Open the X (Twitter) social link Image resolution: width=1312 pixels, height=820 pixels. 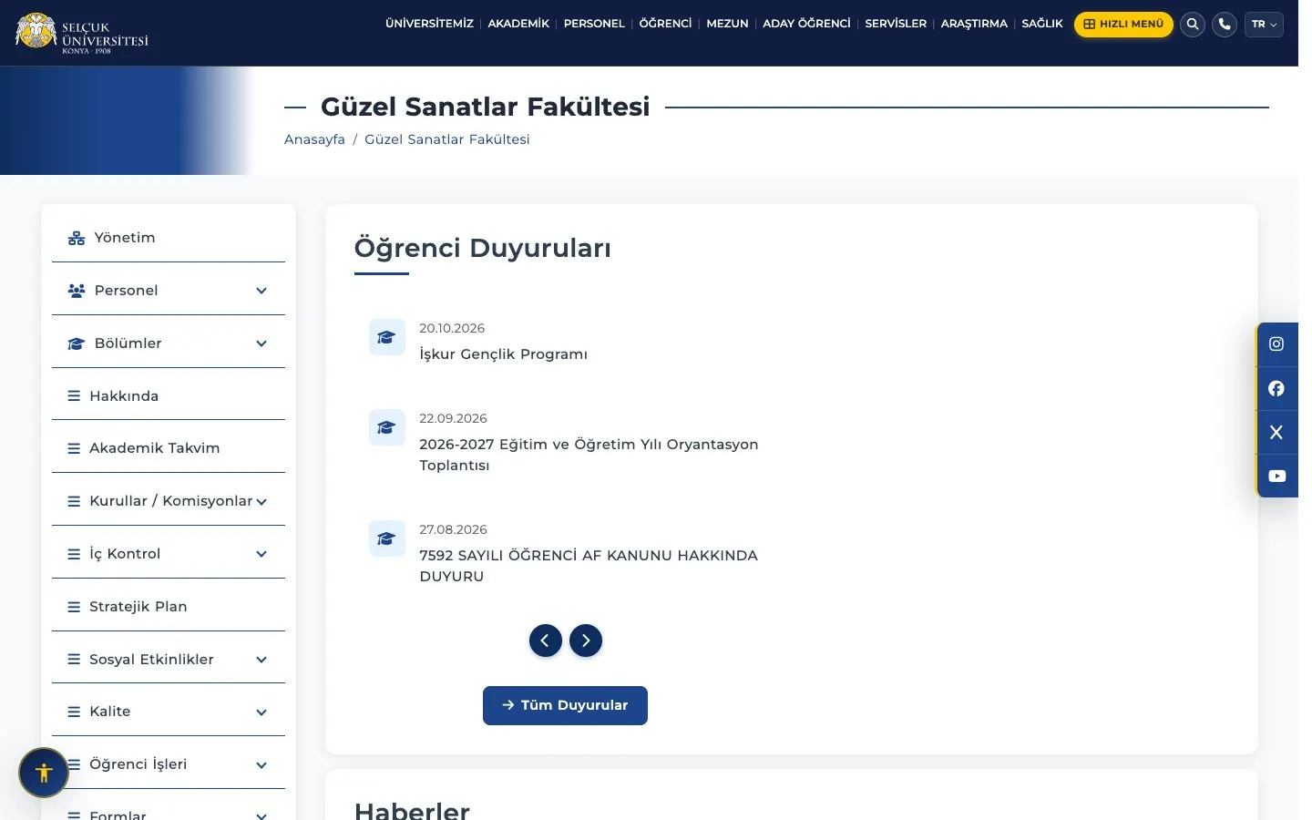(1276, 432)
